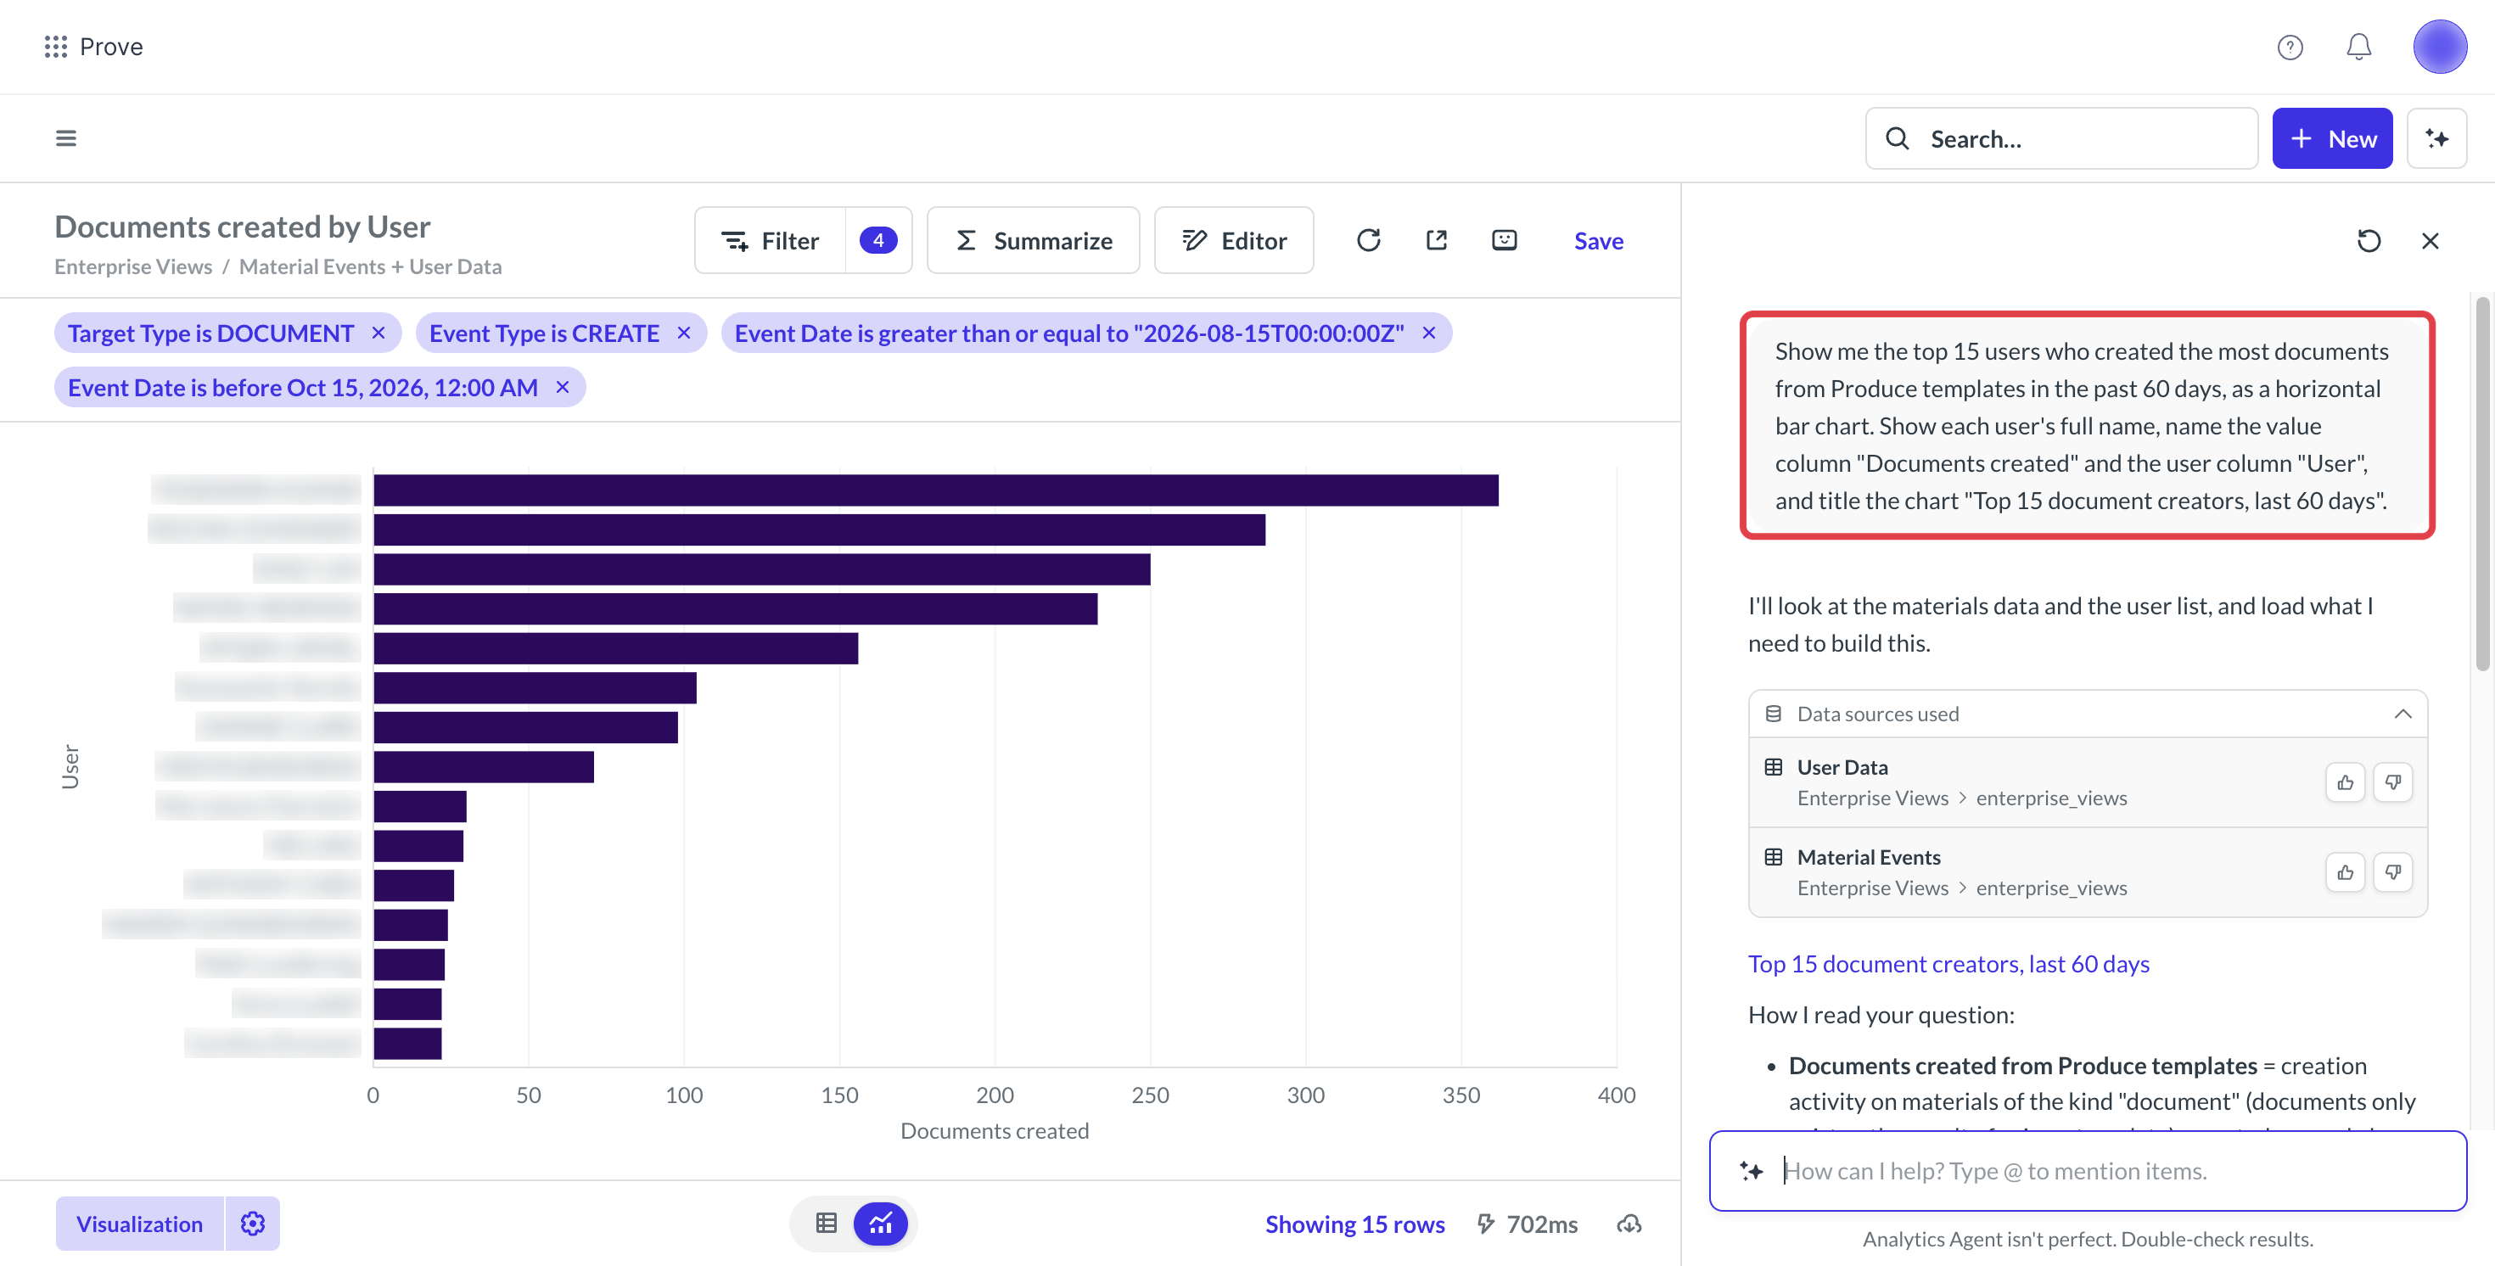Viewport: 2495px width, 1266px height.
Task: Focus the Search field
Action: (x=2061, y=138)
